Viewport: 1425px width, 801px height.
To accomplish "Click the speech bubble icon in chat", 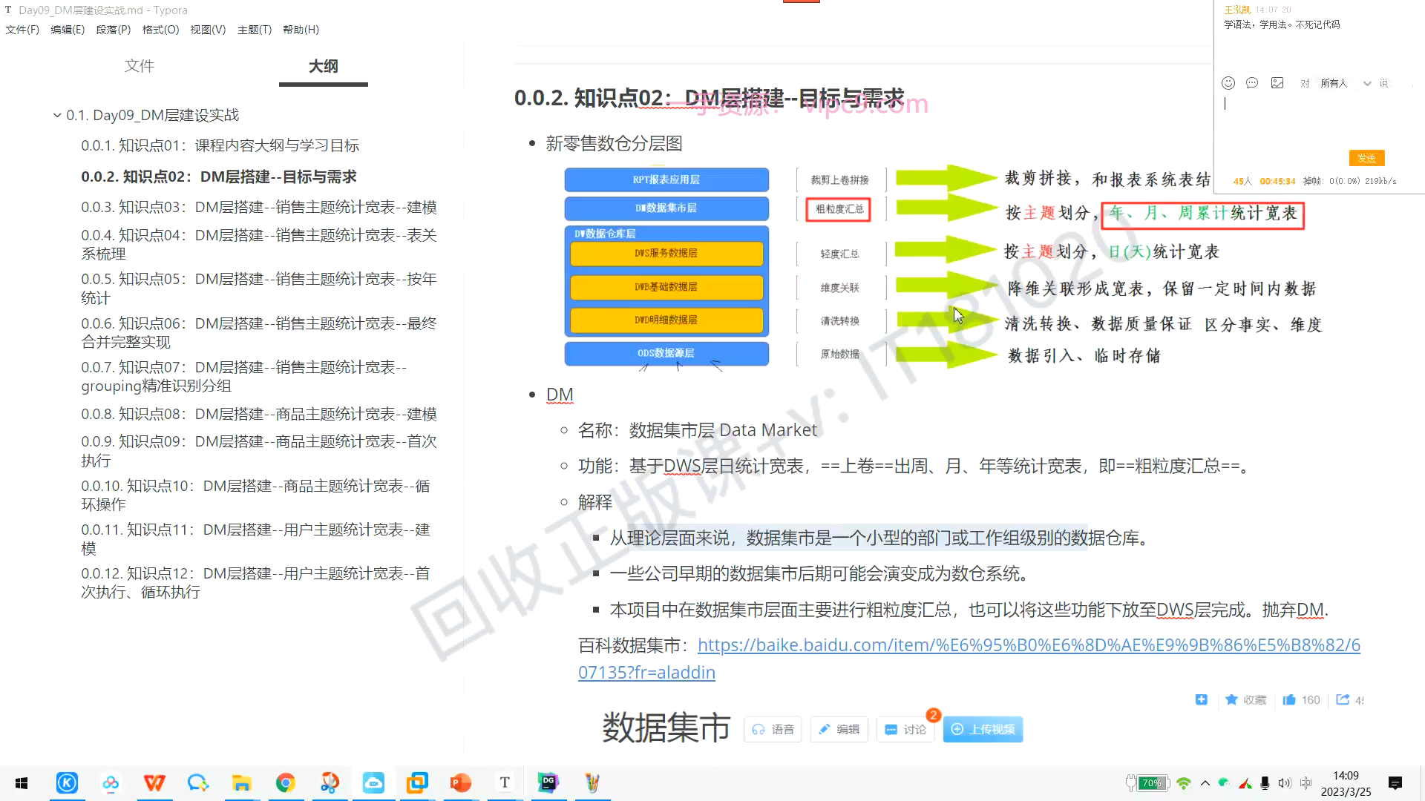I will pos(1252,83).
